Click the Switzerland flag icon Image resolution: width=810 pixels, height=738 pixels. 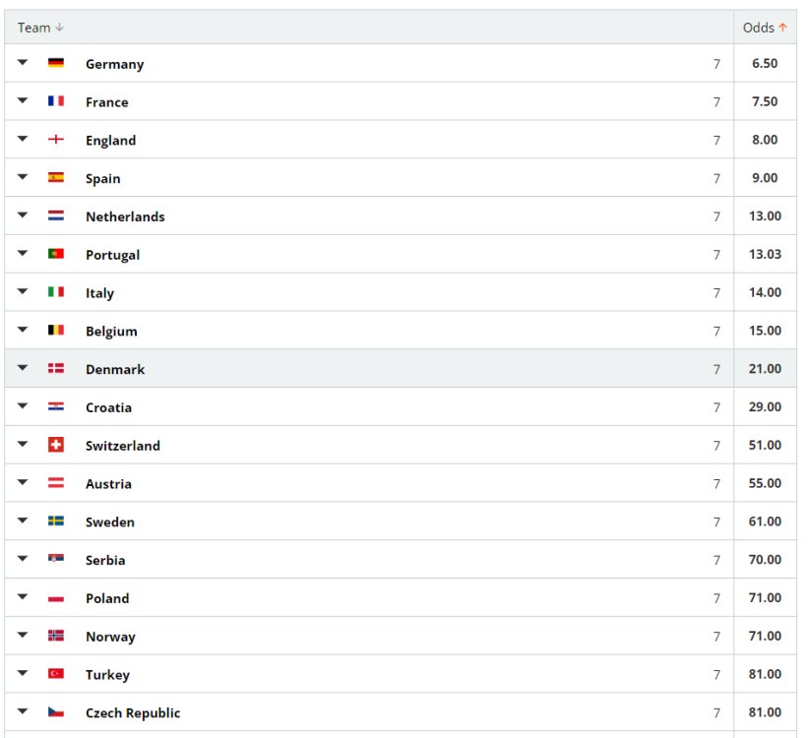56,446
